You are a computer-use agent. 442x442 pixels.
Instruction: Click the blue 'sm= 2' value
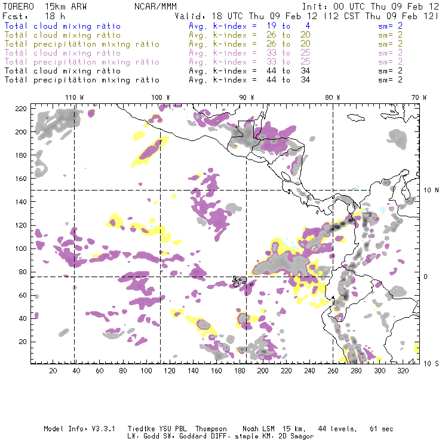pos(390,26)
